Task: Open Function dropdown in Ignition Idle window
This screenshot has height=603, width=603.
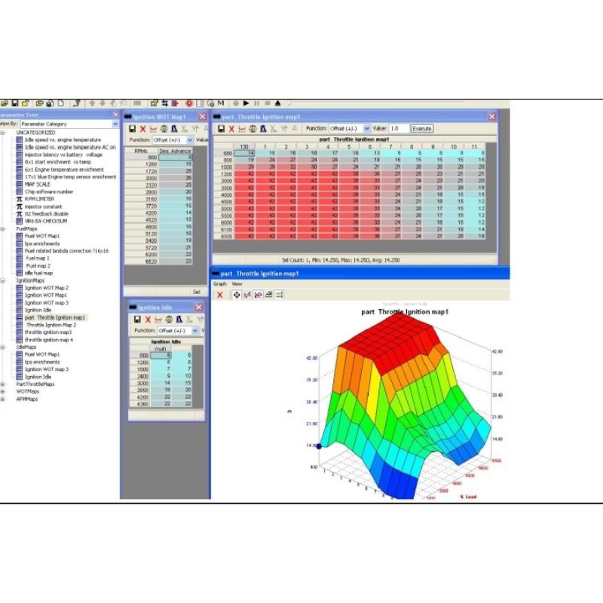Action: [195, 331]
